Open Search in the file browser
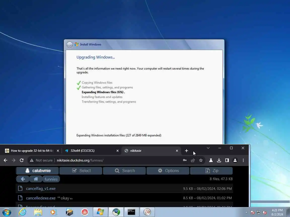290x217 pixels. tap(124, 171)
